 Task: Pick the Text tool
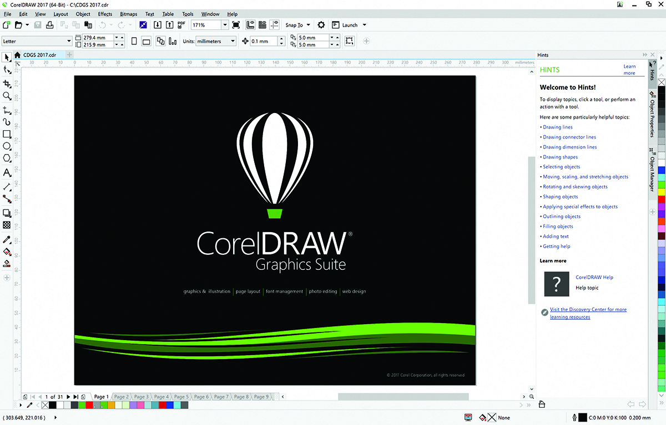pyautogui.click(x=7, y=173)
